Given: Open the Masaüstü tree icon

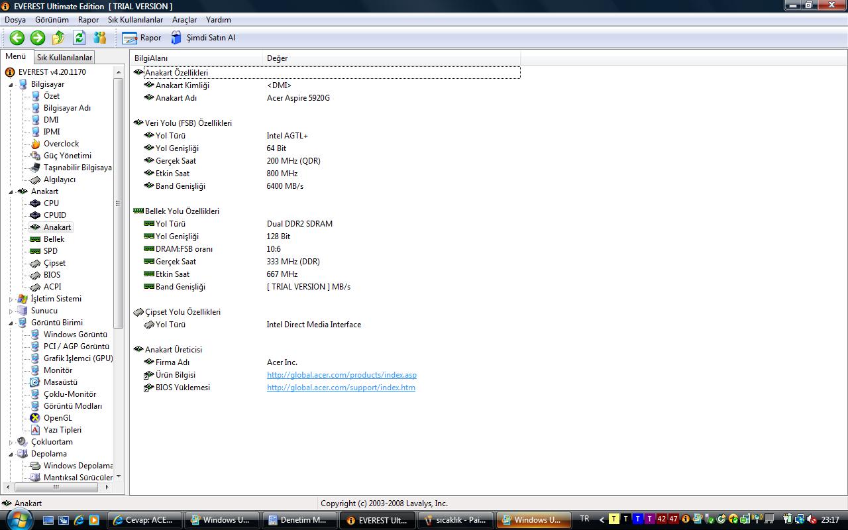Looking at the screenshot, I should tap(35, 382).
